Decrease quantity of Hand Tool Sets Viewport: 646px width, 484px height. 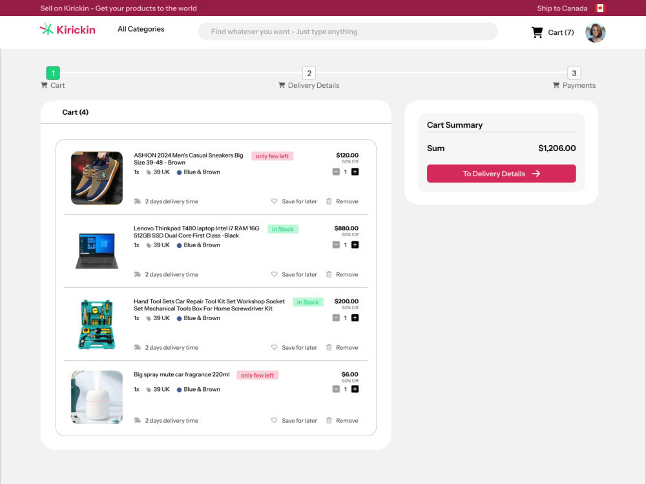(336, 318)
